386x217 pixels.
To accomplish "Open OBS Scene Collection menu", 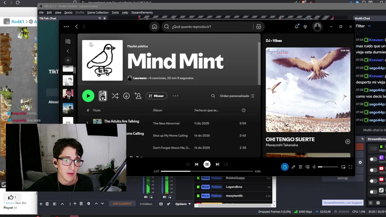I will click(98, 13).
